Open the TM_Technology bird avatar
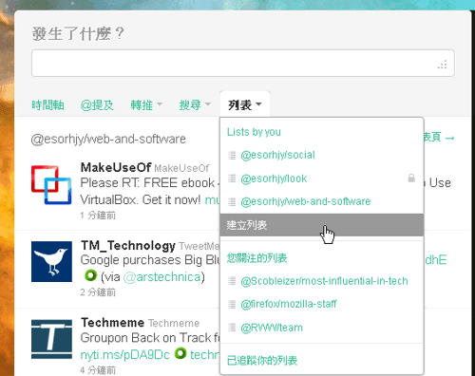This screenshot has width=475, height=376. [51, 261]
